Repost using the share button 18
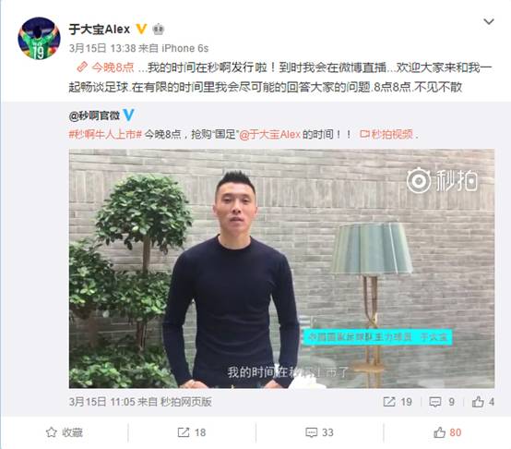This screenshot has height=449, width=511. (x=192, y=432)
